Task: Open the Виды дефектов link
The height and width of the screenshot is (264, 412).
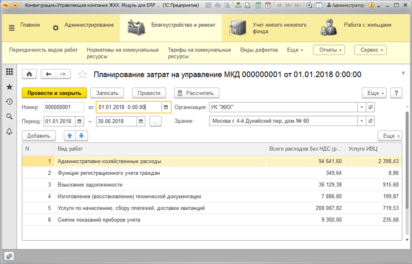Action: pos(259,50)
